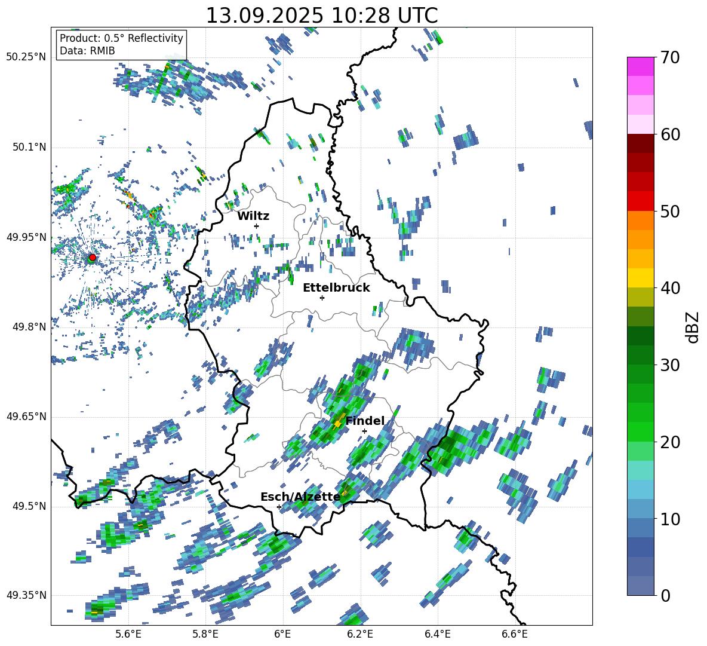
Task: Click the title 13.09.2025 10:28 UTC
Action: [322, 16]
